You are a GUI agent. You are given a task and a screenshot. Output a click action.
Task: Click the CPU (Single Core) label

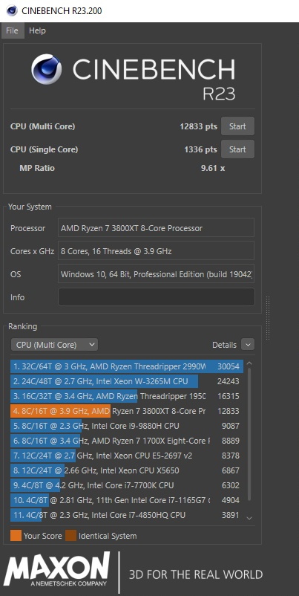pos(44,149)
